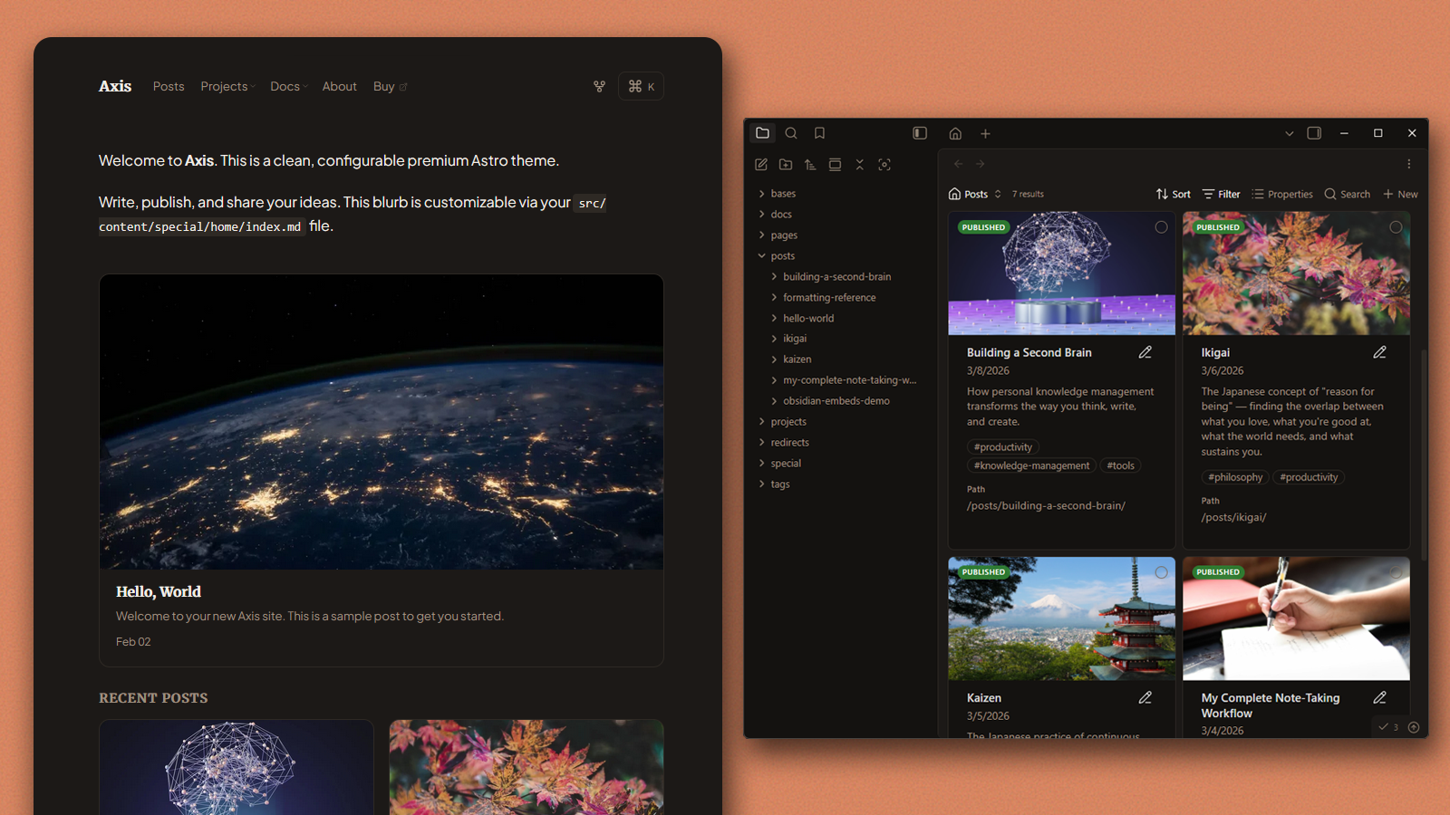Create a New item in Posts base
The image size is (1450, 815).
(1400, 194)
